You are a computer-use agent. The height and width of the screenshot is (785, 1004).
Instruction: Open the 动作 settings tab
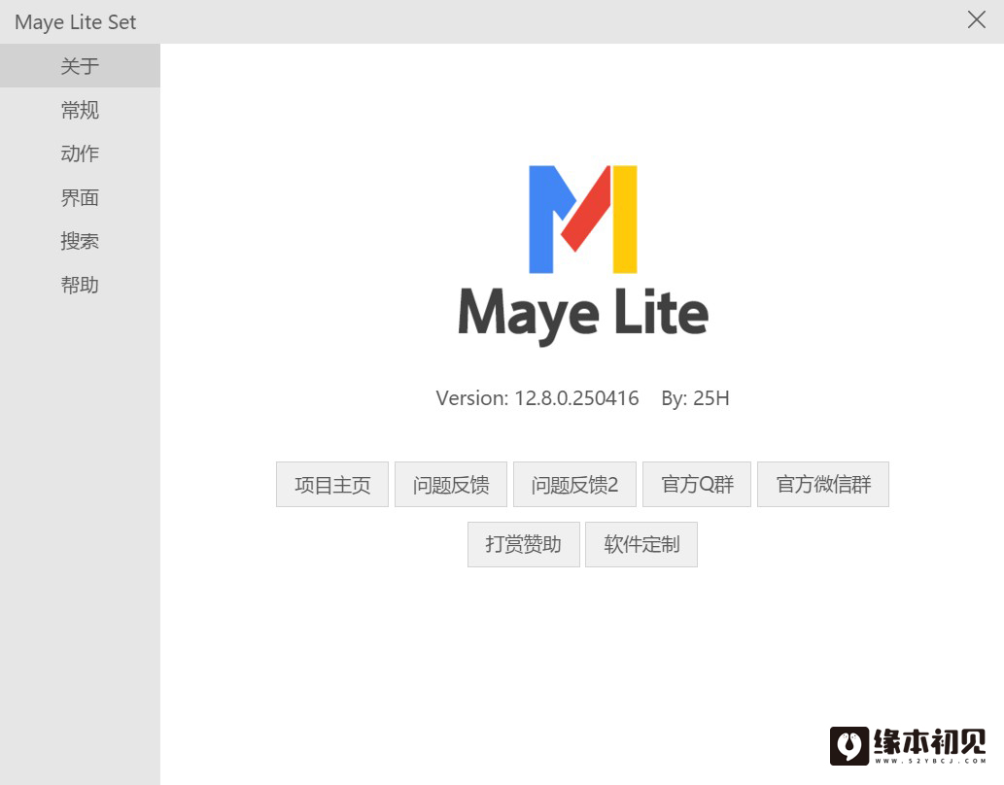pos(80,154)
